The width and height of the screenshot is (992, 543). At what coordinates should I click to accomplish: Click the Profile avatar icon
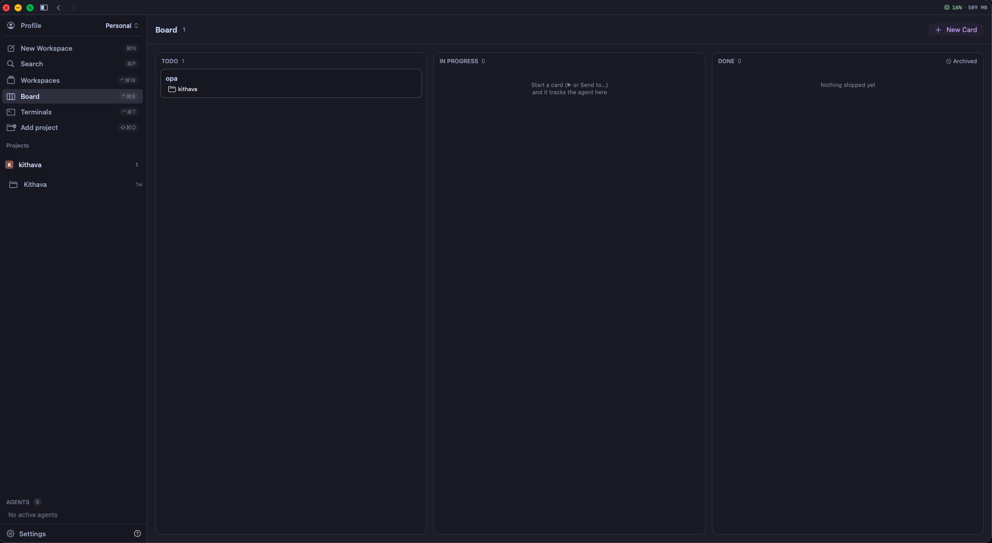pyautogui.click(x=11, y=25)
